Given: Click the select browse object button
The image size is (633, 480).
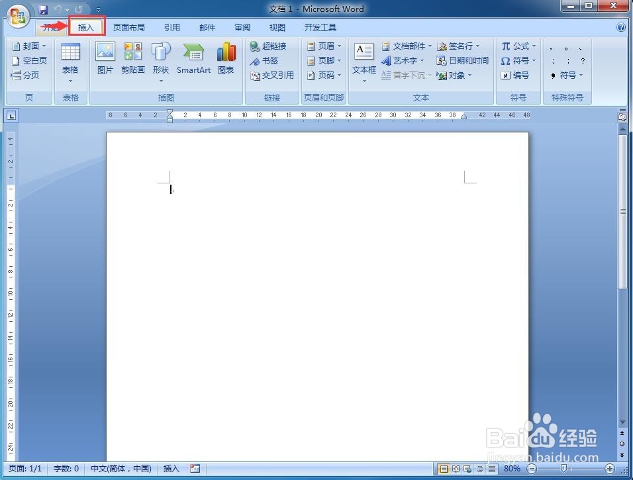Looking at the screenshot, I should click(622, 444).
